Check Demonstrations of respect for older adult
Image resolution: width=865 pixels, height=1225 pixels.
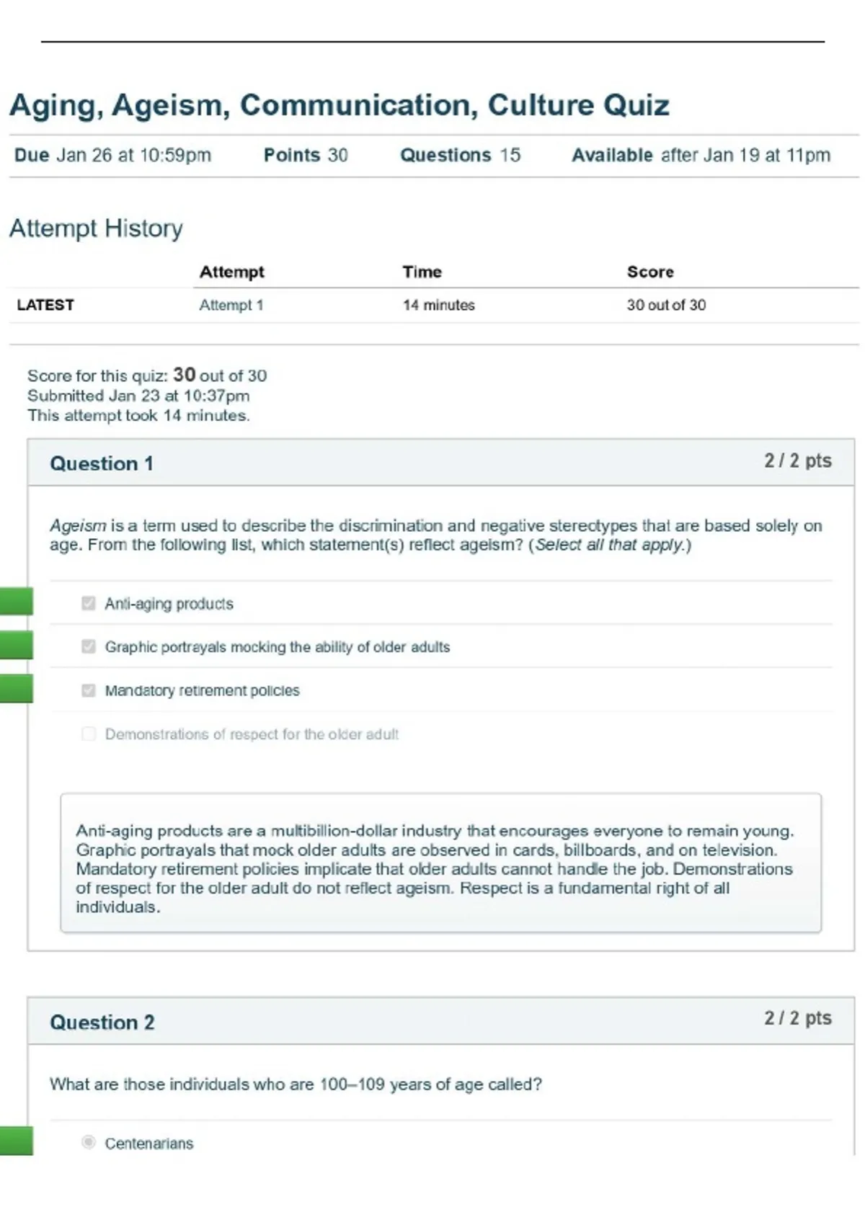[89, 734]
